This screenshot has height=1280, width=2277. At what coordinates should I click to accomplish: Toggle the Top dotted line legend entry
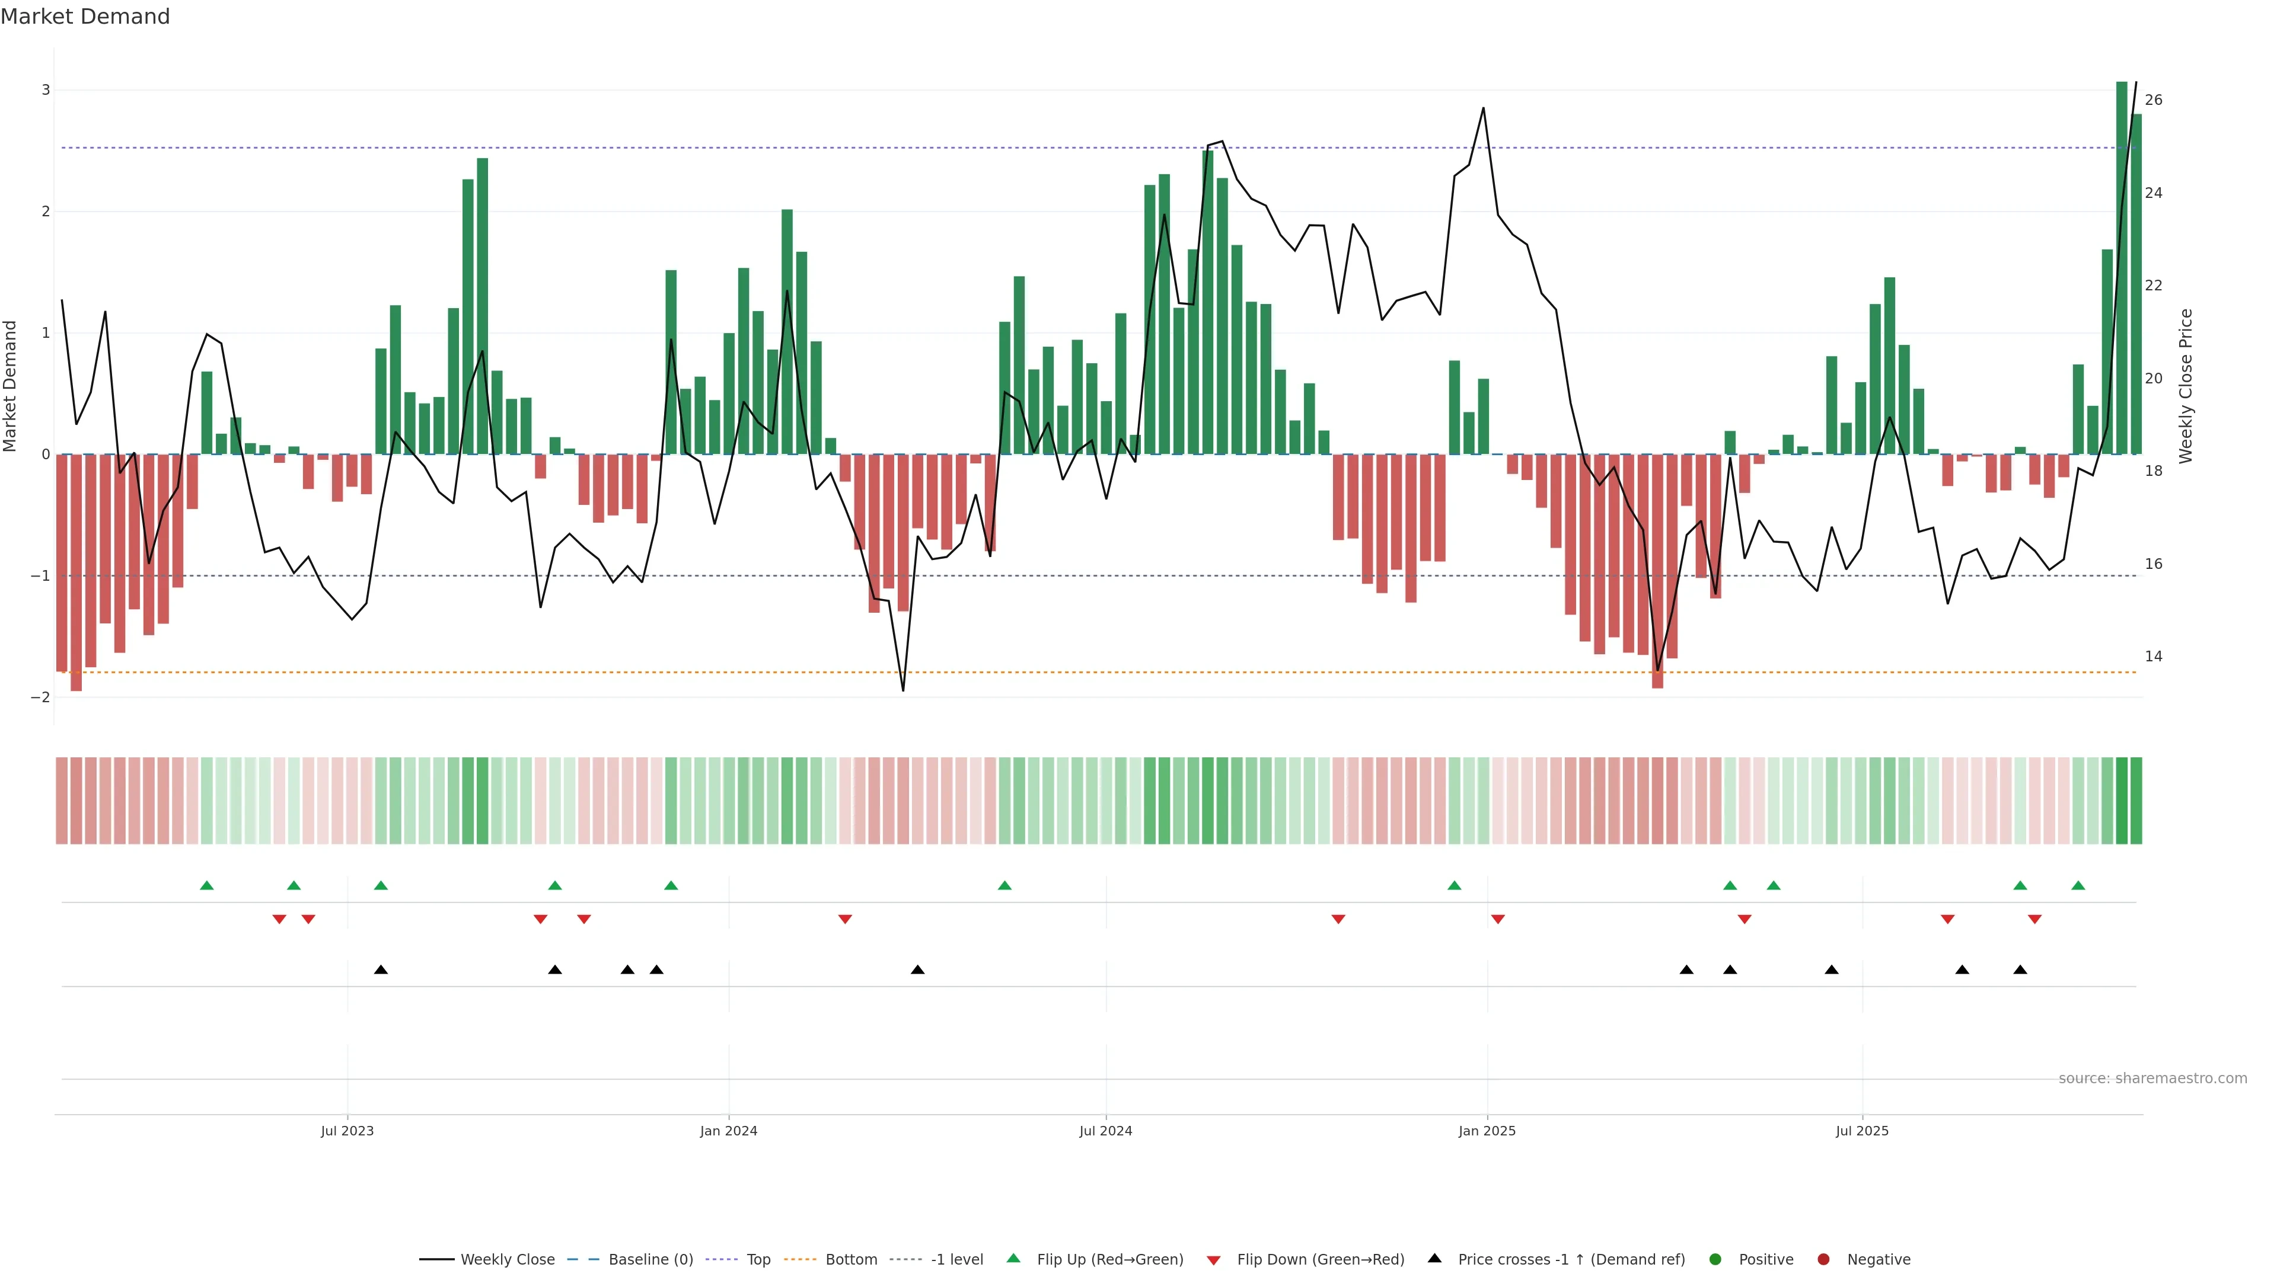(758, 1259)
